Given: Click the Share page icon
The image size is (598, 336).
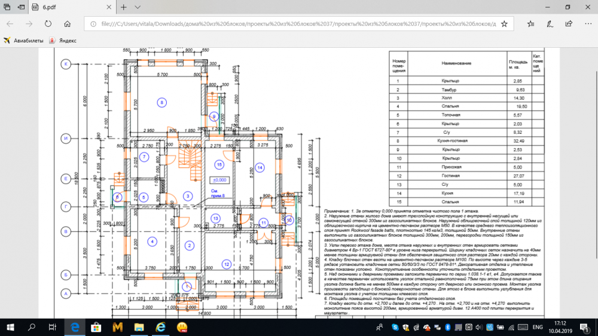Looking at the screenshot, I should pos(567,24).
